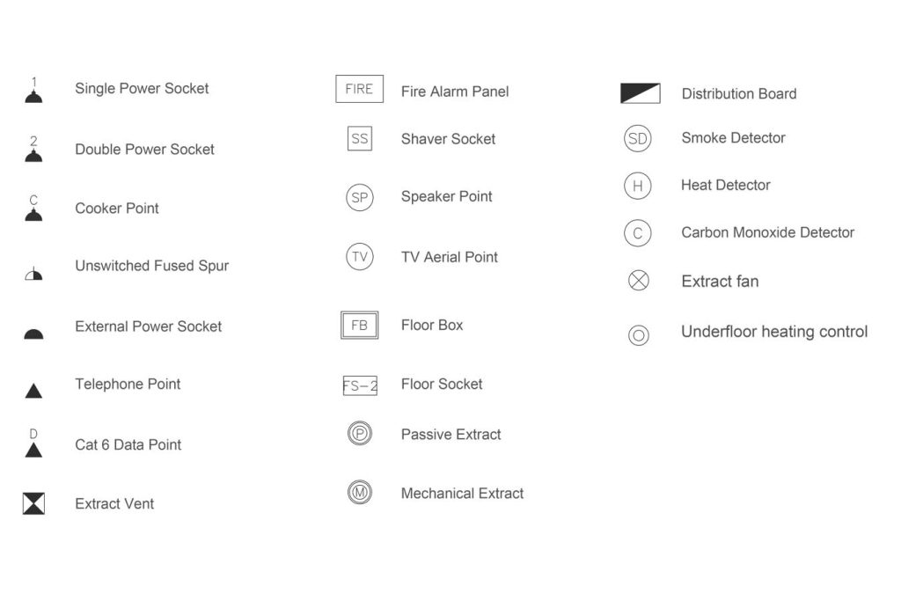The height and width of the screenshot is (601, 901).
Task: Click the Passive Extract P symbol
Action: [x=360, y=433]
